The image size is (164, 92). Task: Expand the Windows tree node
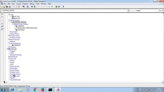click(x=9, y=47)
